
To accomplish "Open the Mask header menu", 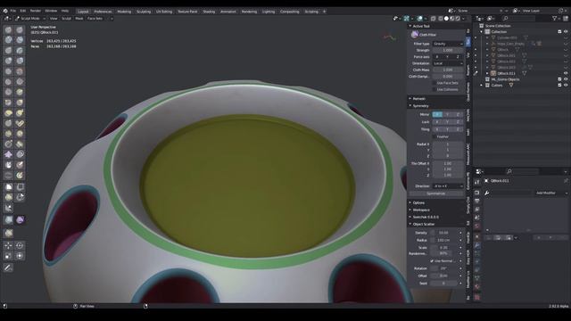I will click(x=79, y=18).
